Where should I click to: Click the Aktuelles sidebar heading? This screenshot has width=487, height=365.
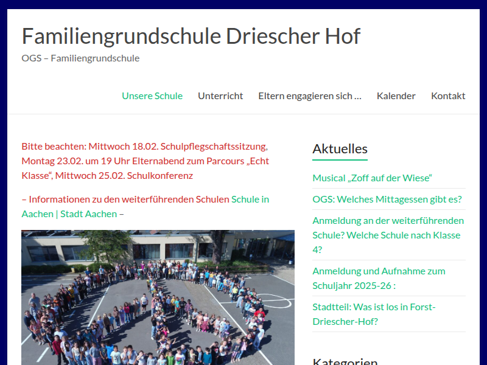pos(340,148)
